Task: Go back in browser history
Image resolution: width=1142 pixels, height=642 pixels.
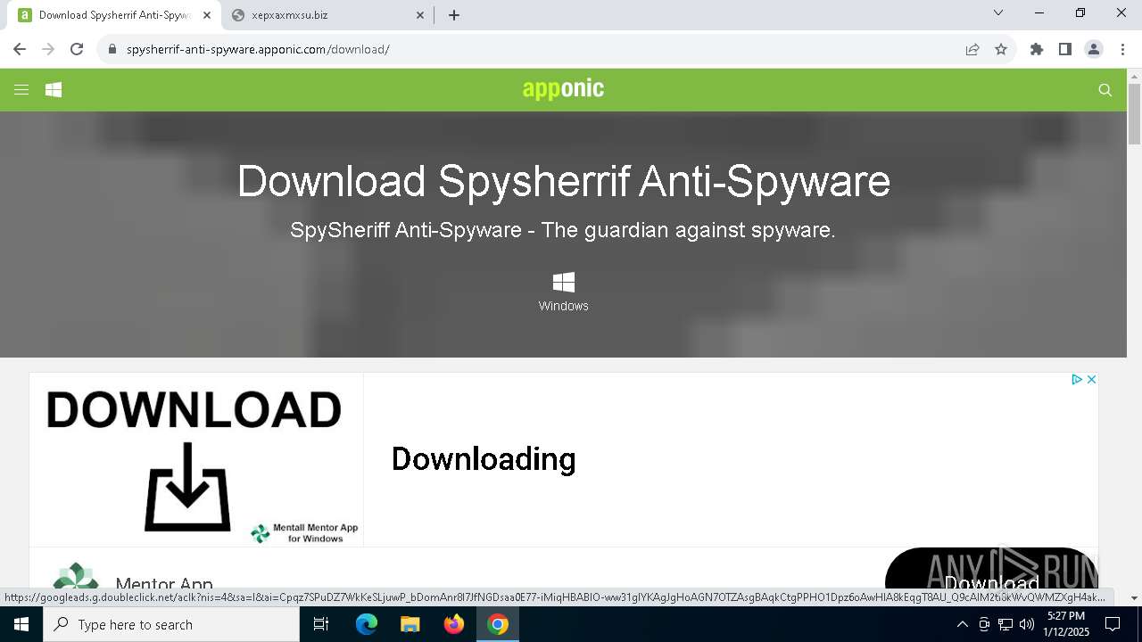Action: 20,49
